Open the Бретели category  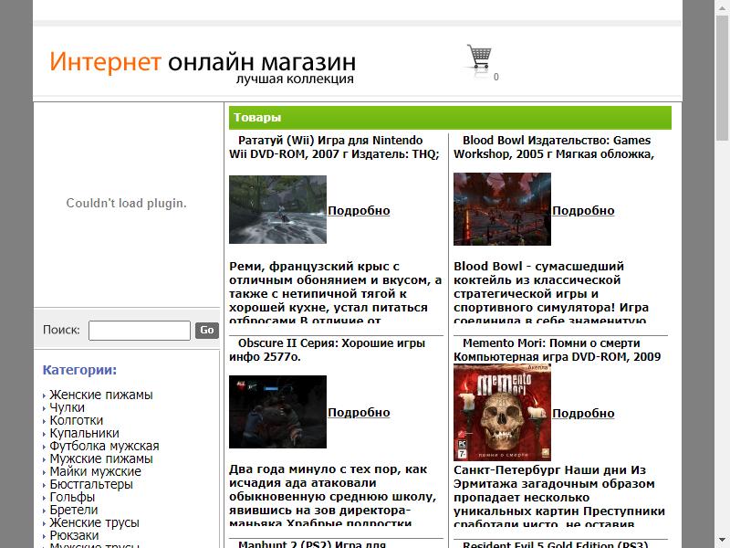point(74,510)
